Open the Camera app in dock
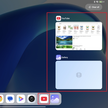The height and width of the screenshot is (108, 108). pyautogui.click(x=32, y=99)
